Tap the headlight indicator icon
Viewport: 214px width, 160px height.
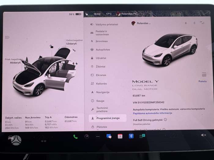(7, 37)
